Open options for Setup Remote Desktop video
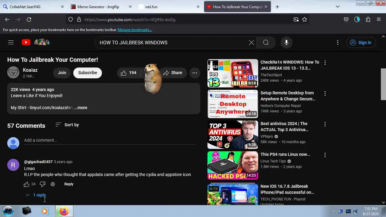The width and height of the screenshot is (386, 217). [325, 93]
